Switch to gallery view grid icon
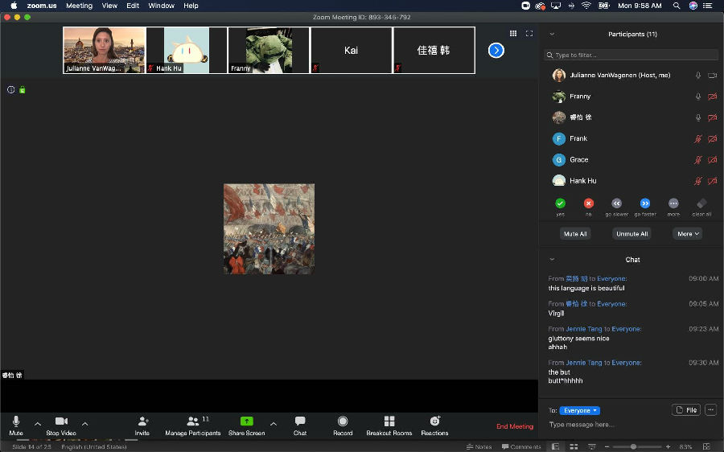Screen dimensions: 724x452 (513, 33)
